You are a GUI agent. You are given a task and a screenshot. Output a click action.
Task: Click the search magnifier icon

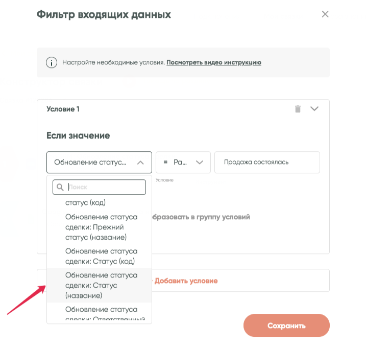(x=60, y=188)
